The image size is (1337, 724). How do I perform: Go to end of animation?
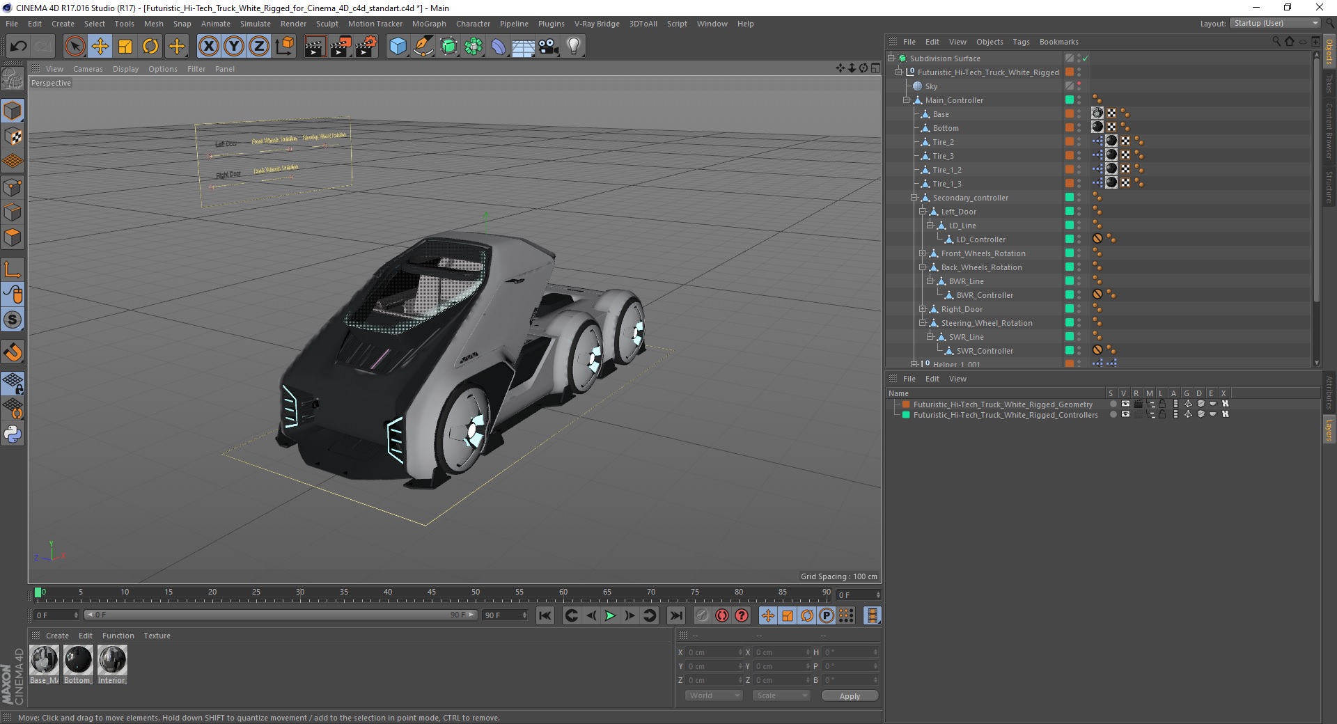pyautogui.click(x=675, y=615)
